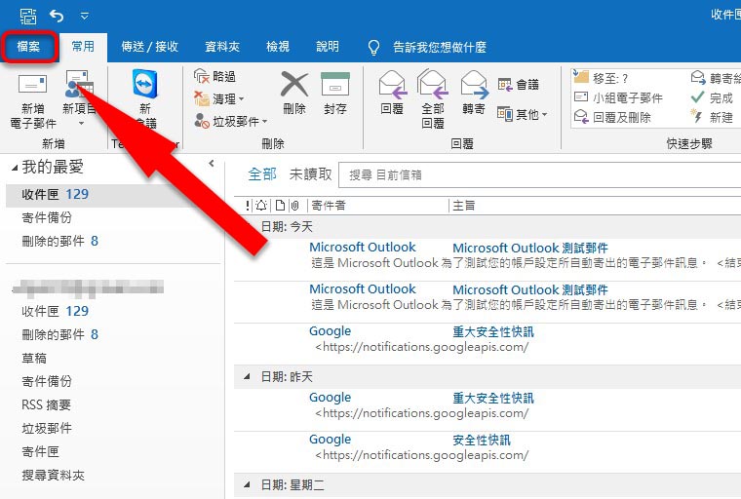The width and height of the screenshot is (741, 499).
Task: Select the 回覆及刪除 quick step
Action: click(x=612, y=117)
